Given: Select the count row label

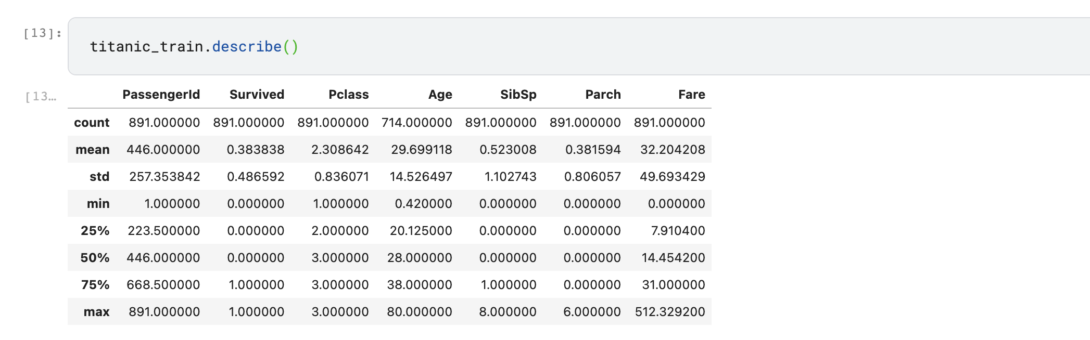Looking at the screenshot, I should (x=92, y=123).
